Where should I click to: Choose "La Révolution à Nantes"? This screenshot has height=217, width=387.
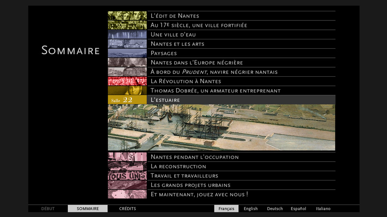point(241,81)
